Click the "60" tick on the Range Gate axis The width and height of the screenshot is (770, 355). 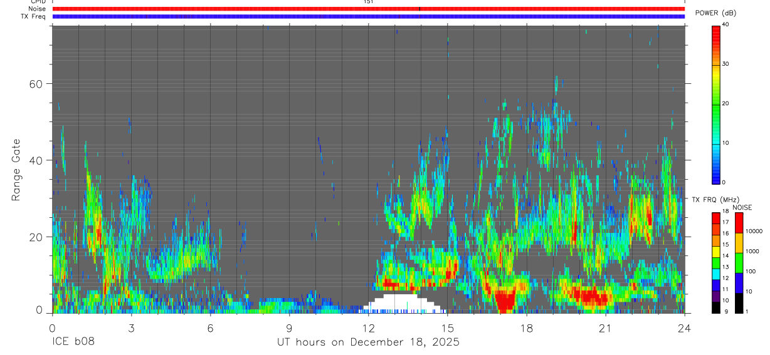coord(35,84)
